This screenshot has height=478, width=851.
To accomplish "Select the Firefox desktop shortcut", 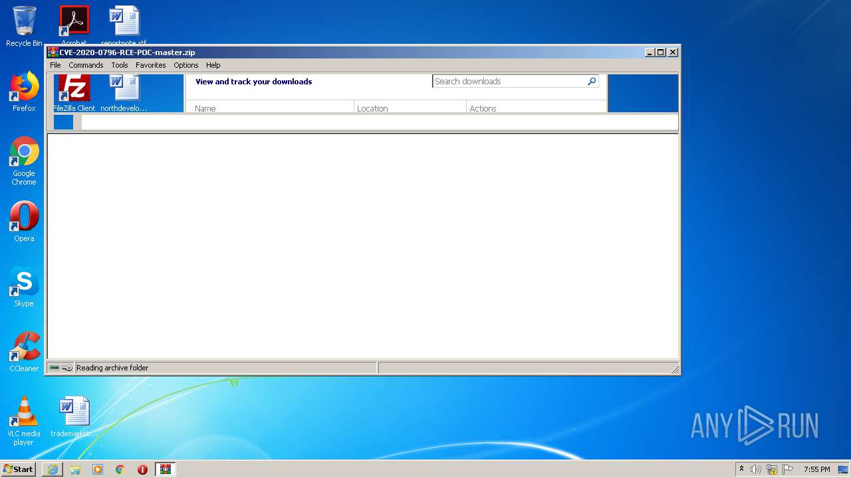I will (x=24, y=92).
